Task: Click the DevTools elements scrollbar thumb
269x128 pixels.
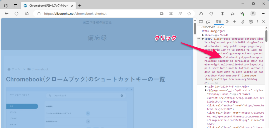Action: coord(266,36)
